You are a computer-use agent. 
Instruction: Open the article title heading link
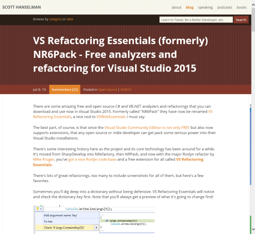(120, 54)
